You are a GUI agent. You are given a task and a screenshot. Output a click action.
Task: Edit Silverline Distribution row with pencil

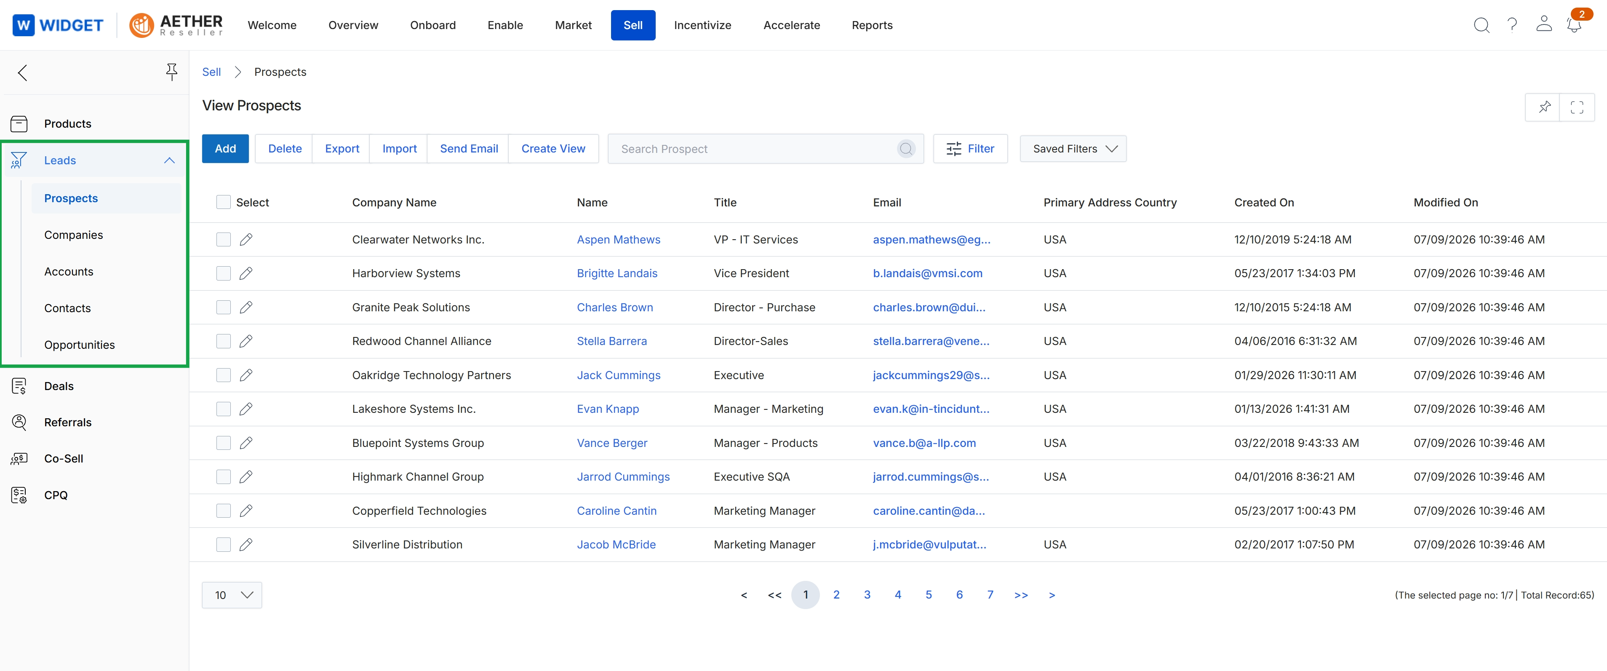coord(246,545)
